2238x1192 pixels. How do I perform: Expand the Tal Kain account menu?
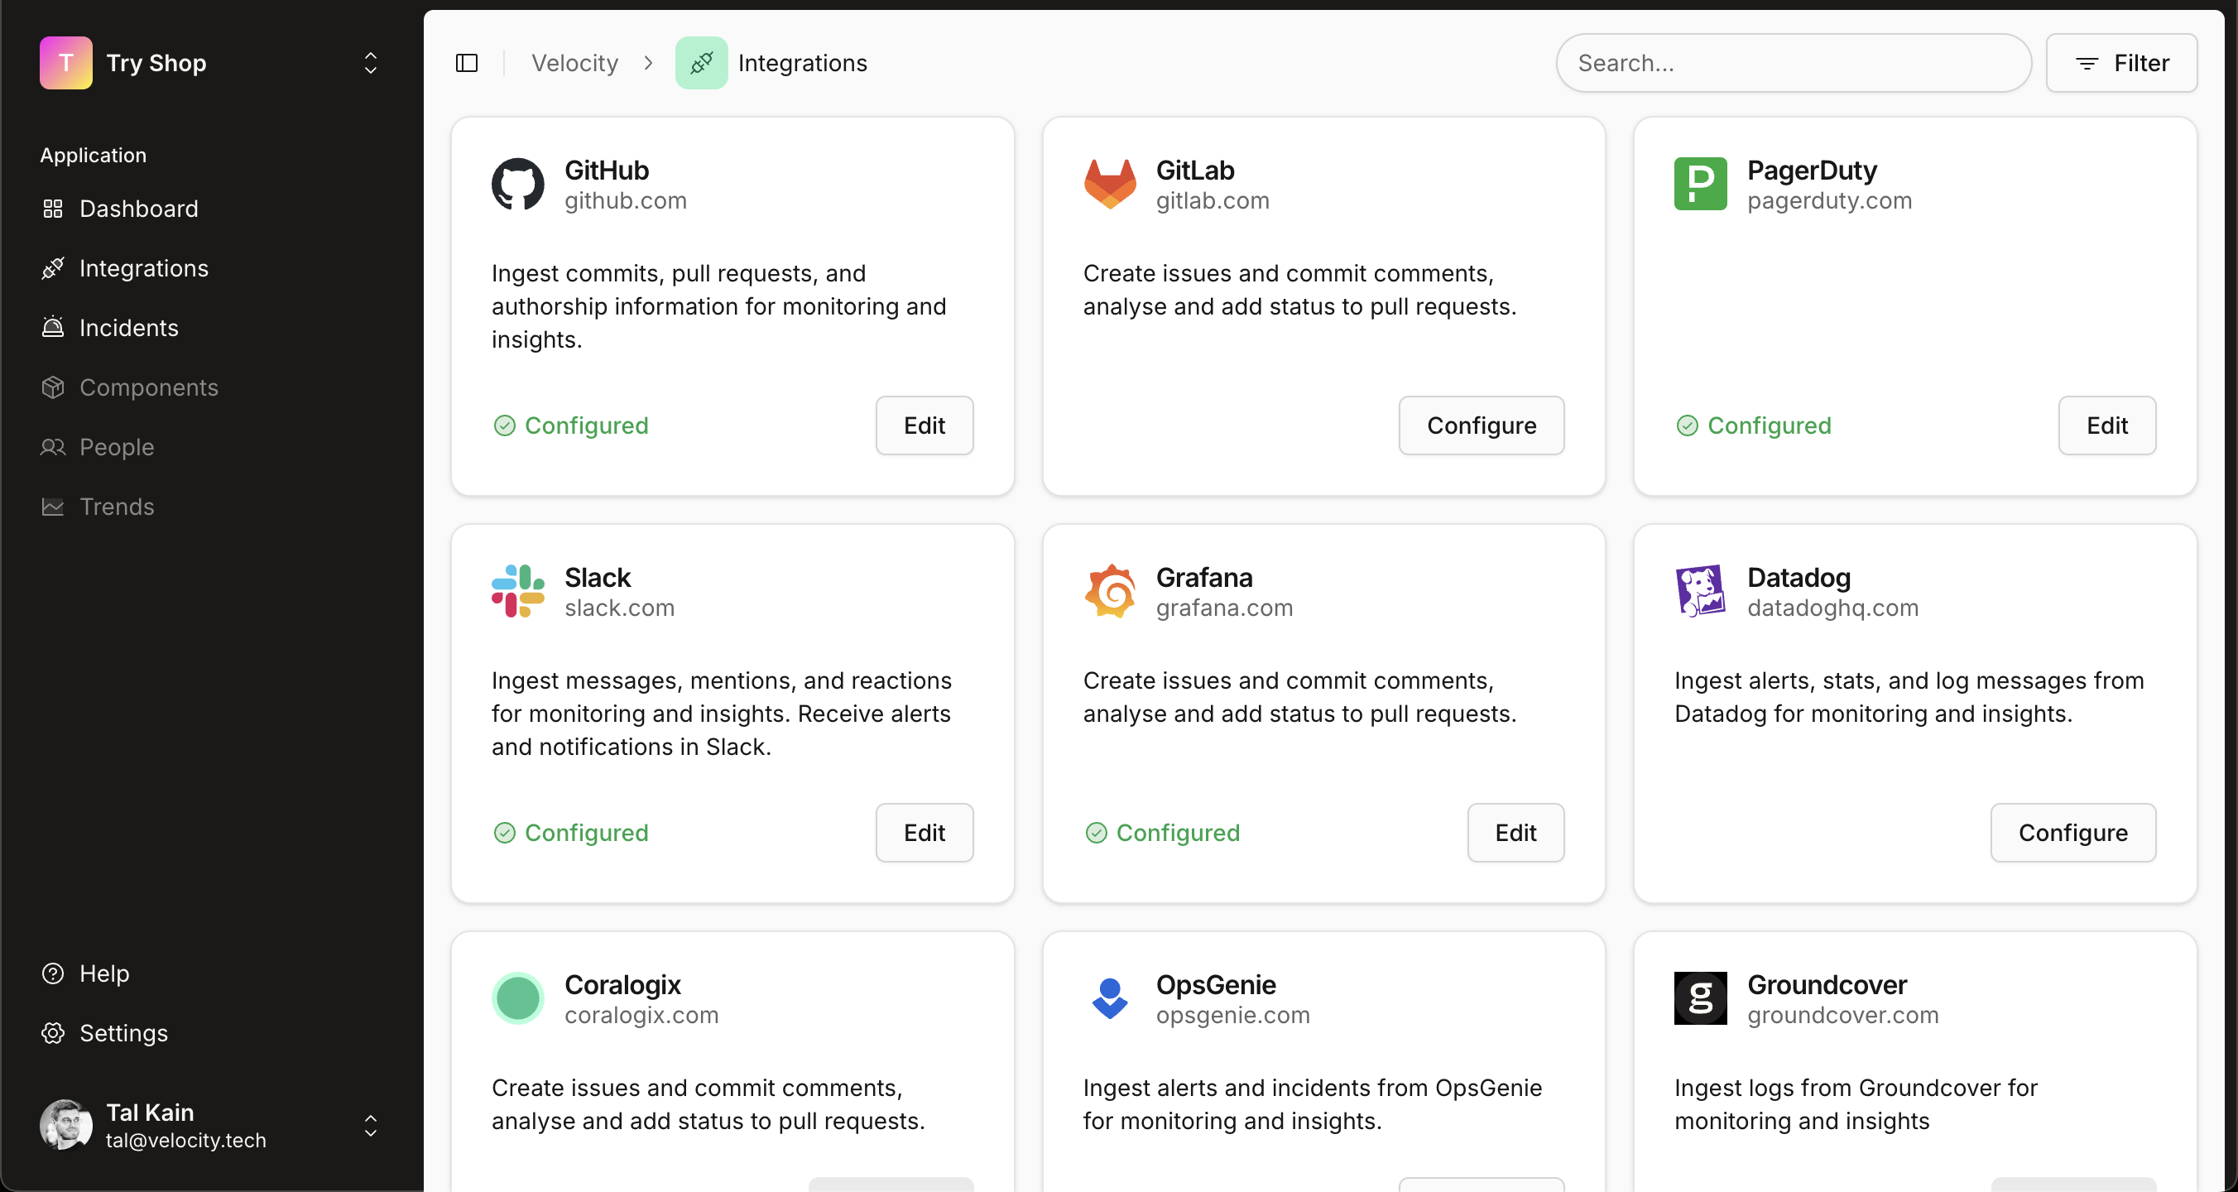pos(370,1125)
